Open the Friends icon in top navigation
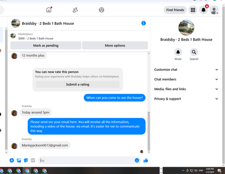The image size is (225, 174). 75,10
